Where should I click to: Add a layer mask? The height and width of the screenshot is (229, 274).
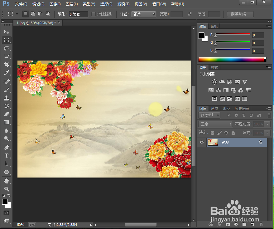click(228, 224)
